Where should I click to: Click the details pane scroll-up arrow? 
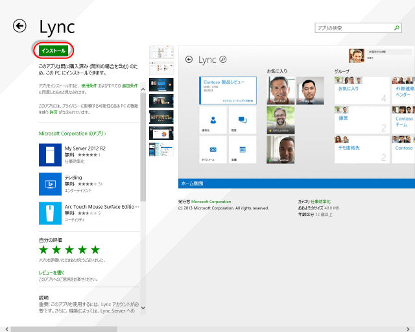[x=143, y=89]
